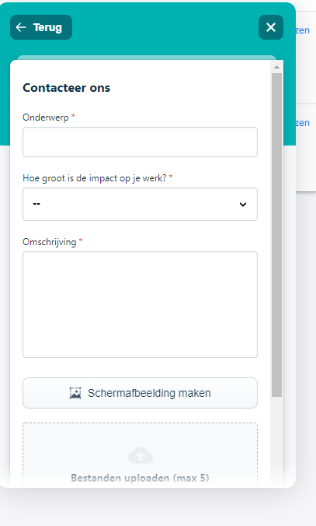Image resolution: width=316 pixels, height=526 pixels.
Task: Click the lower partially hidden blue link
Action: point(302,123)
